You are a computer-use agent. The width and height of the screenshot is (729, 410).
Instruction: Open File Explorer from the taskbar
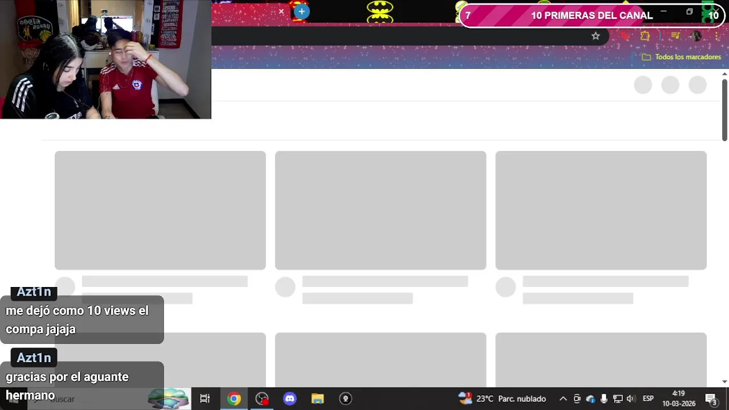[318, 399]
